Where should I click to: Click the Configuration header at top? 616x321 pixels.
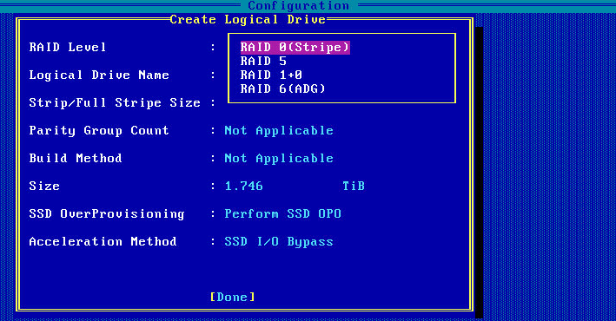(299, 5)
